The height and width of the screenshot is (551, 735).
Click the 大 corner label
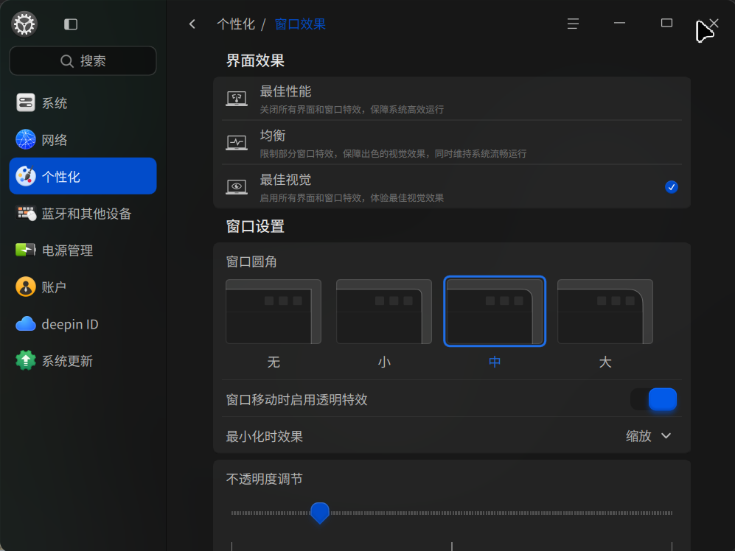(605, 362)
